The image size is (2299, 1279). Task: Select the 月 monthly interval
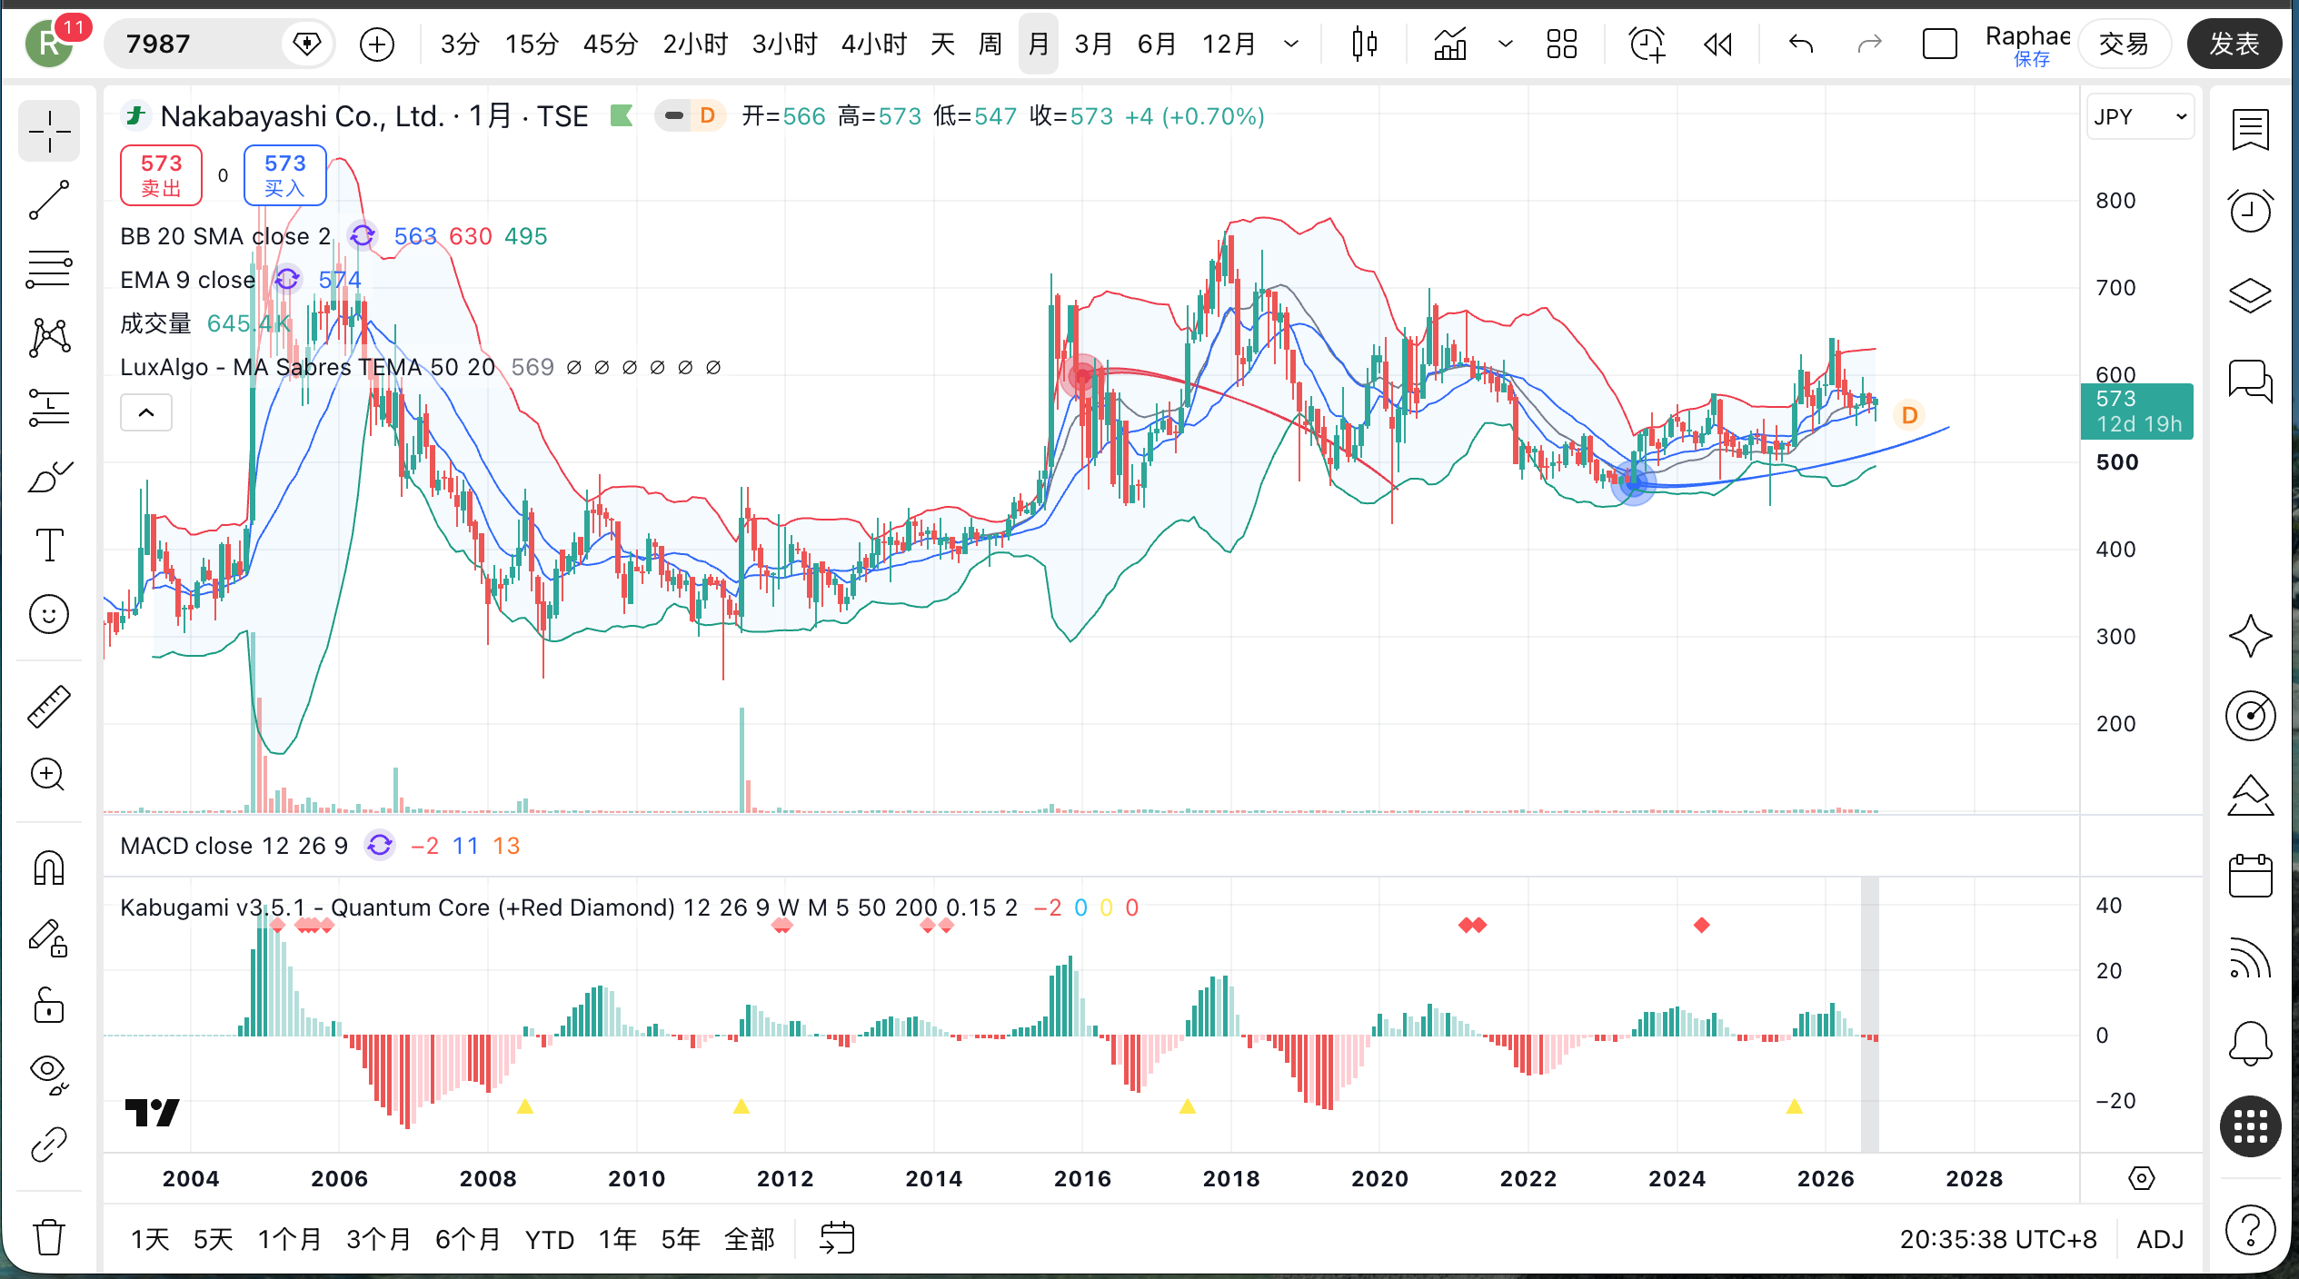pos(1039,44)
